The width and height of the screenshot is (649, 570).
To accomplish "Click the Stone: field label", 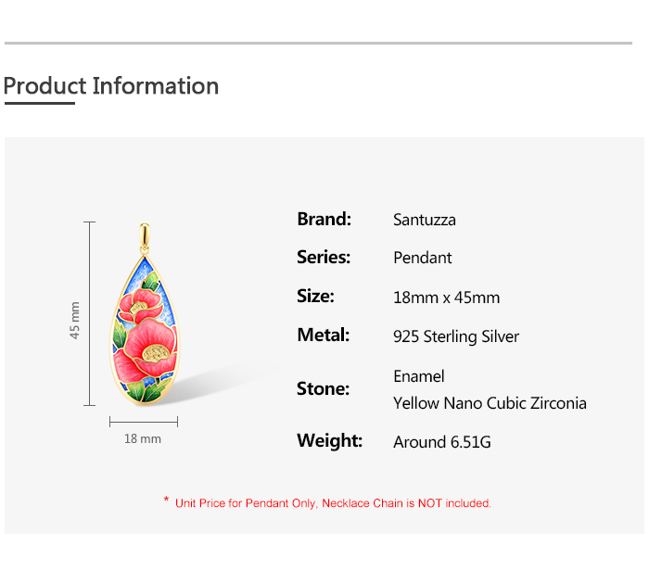I will [323, 389].
